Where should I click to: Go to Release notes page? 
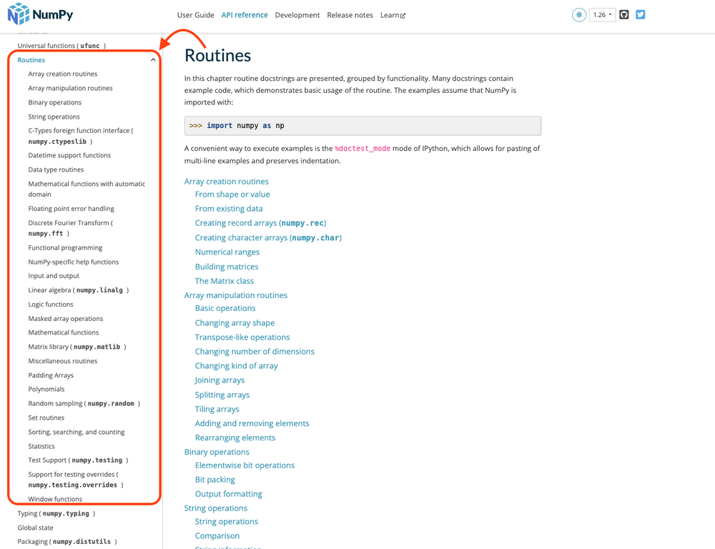350,14
